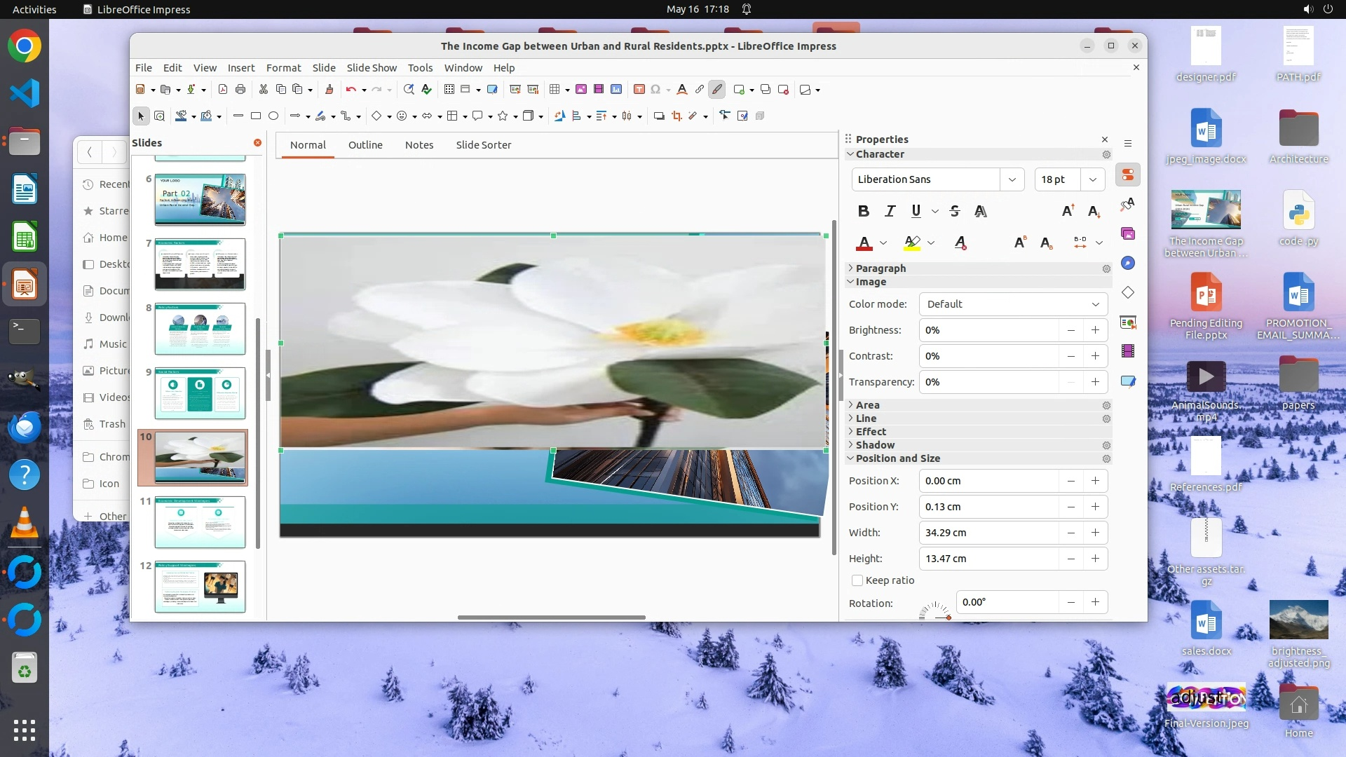This screenshot has width=1346, height=757.
Task: Expand the Paragraph section
Action: click(x=881, y=268)
